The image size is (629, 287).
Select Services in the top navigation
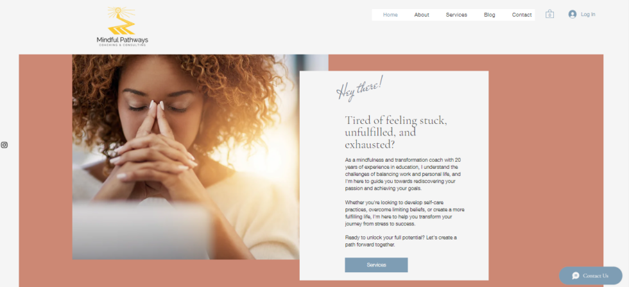(x=456, y=15)
